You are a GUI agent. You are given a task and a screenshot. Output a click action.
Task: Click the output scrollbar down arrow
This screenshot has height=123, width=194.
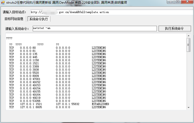coord(189,107)
